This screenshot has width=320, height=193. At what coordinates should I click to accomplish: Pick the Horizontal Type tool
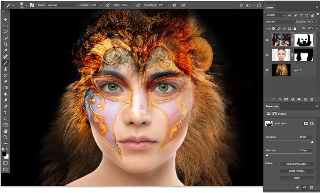[6, 113]
